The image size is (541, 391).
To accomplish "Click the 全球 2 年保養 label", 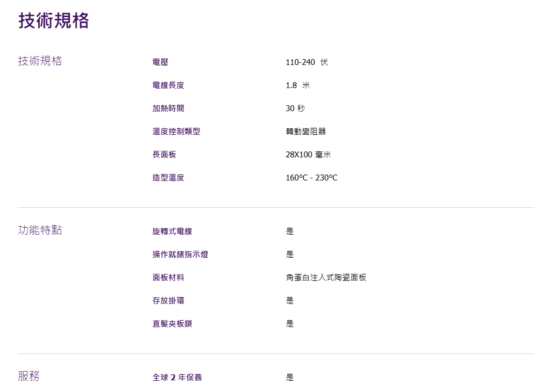I will pyautogui.click(x=177, y=378).
